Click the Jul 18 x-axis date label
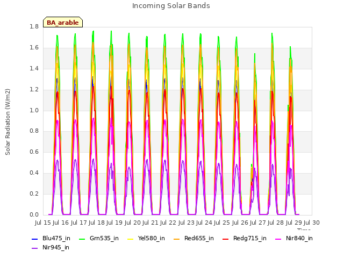 pos(97,223)
